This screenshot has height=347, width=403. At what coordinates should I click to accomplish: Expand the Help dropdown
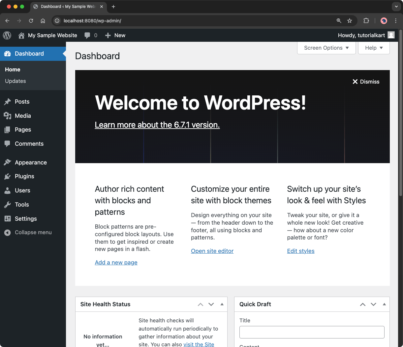(374, 48)
